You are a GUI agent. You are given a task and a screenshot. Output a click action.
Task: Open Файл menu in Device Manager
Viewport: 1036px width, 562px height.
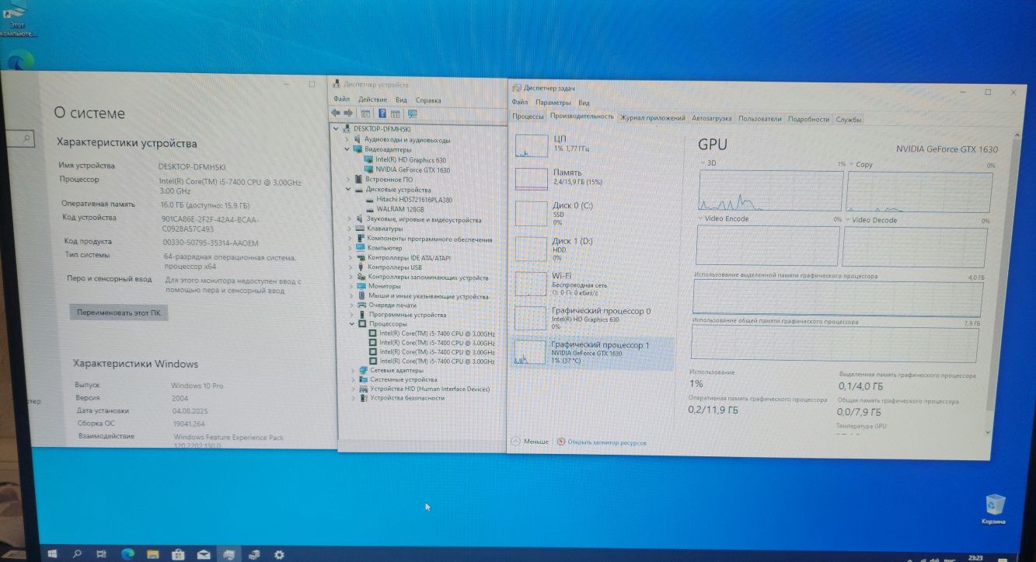pos(341,99)
